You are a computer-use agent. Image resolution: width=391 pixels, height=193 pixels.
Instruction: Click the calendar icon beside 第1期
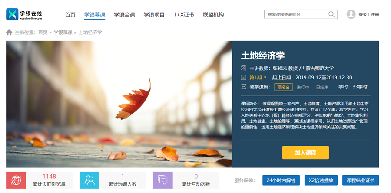243,78
